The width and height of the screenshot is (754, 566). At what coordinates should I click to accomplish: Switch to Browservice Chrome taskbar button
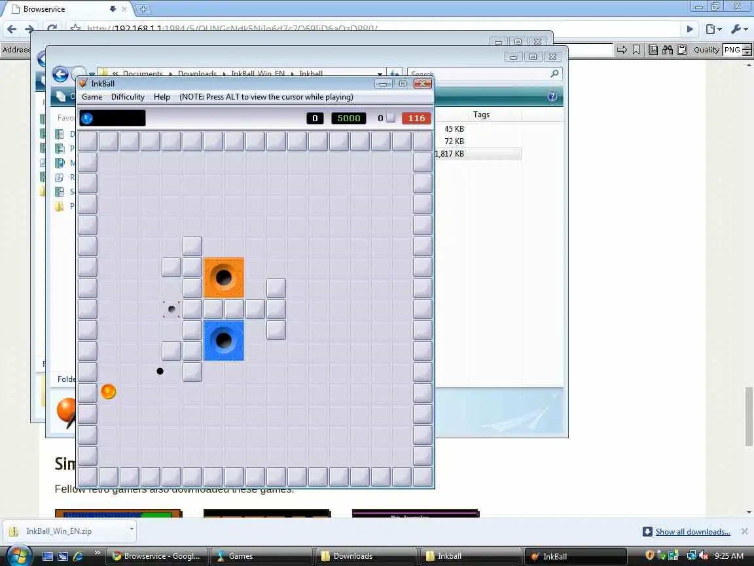[x=157, y=556]
